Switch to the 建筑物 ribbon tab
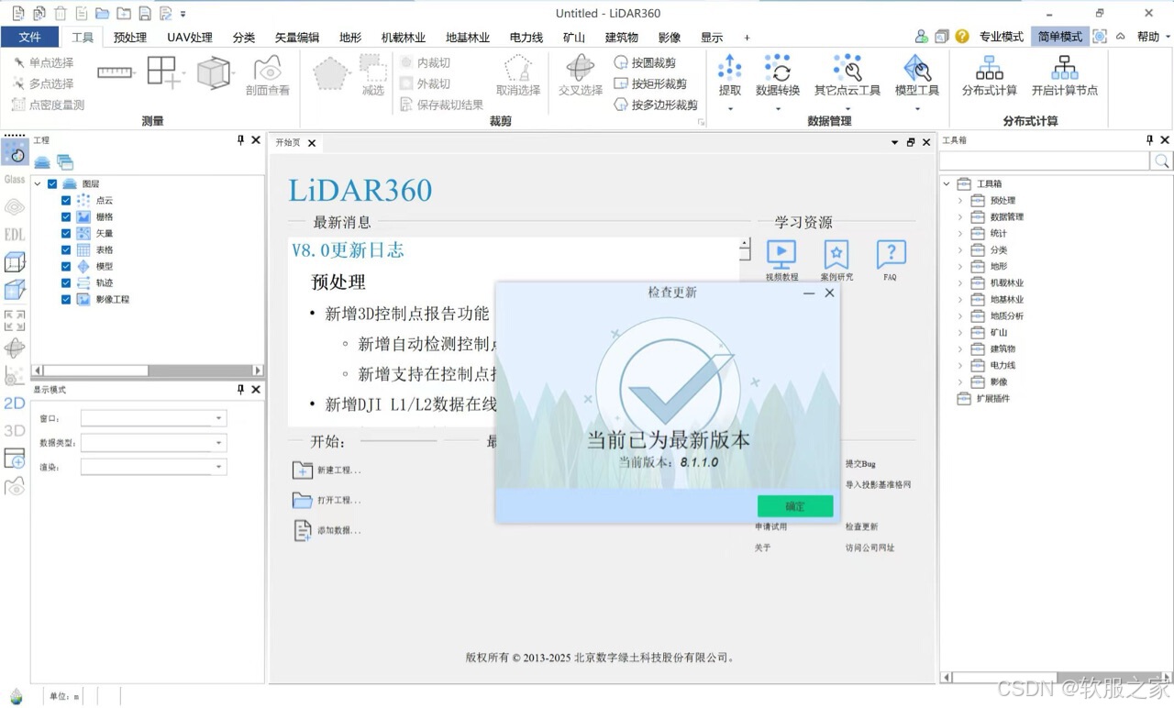 (622, 38)
